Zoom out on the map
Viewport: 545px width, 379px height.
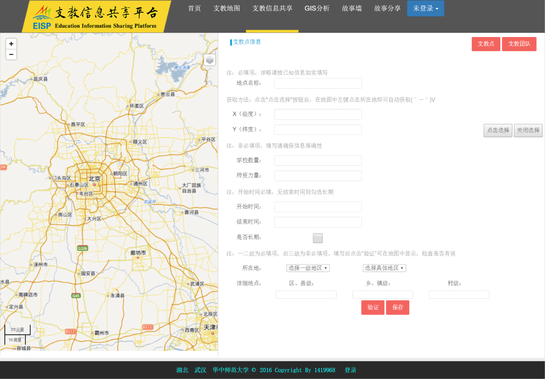click(11, 54)
